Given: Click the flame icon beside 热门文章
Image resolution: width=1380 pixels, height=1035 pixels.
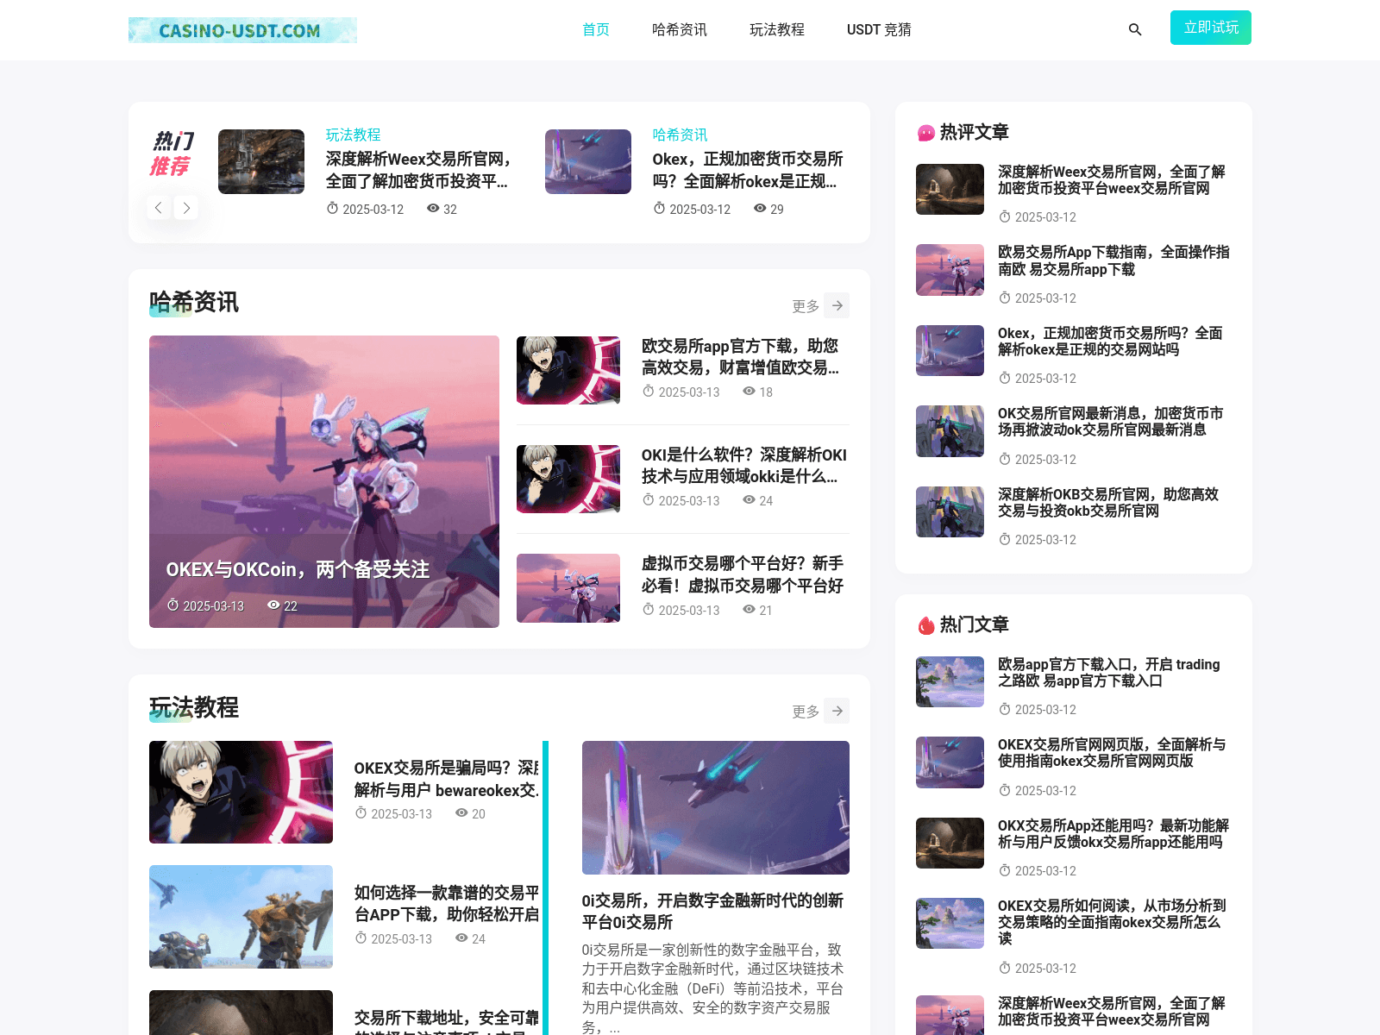Looking at the screenshot, I should (x=926, y=625).
